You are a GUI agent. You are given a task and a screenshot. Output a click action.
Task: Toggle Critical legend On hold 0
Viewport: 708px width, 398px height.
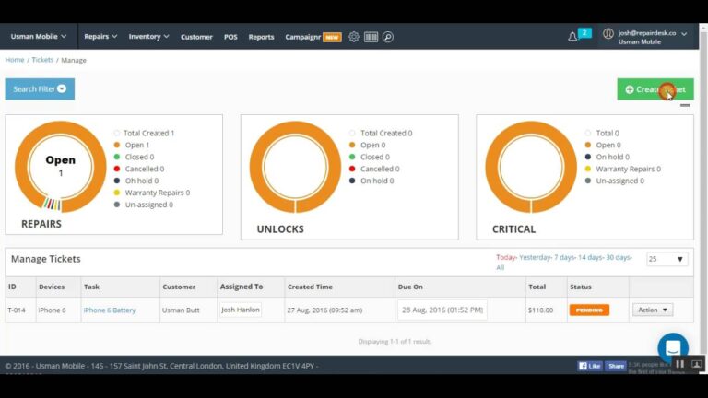pos(607,157)
